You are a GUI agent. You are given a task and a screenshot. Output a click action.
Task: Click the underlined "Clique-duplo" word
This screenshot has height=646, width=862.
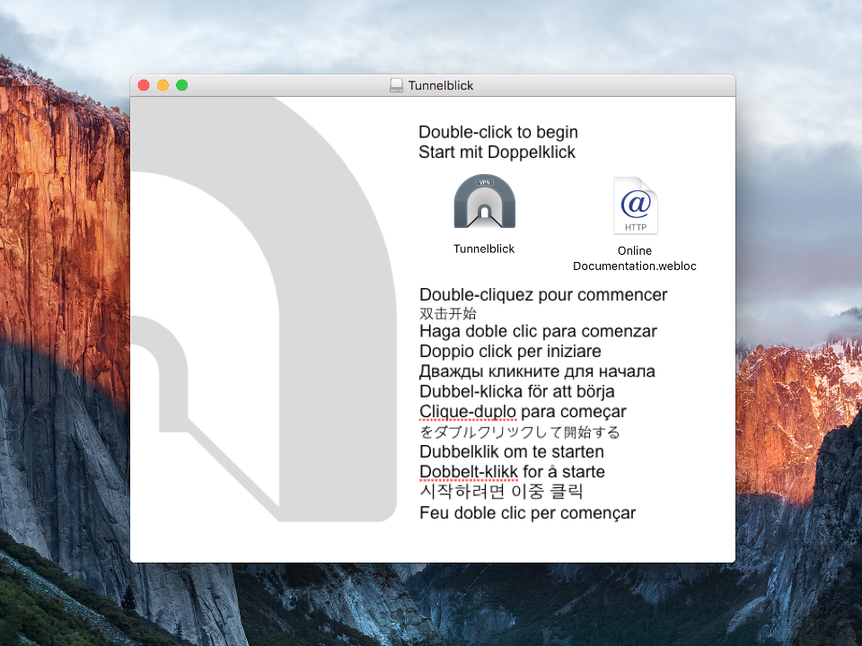pos(467,412)
